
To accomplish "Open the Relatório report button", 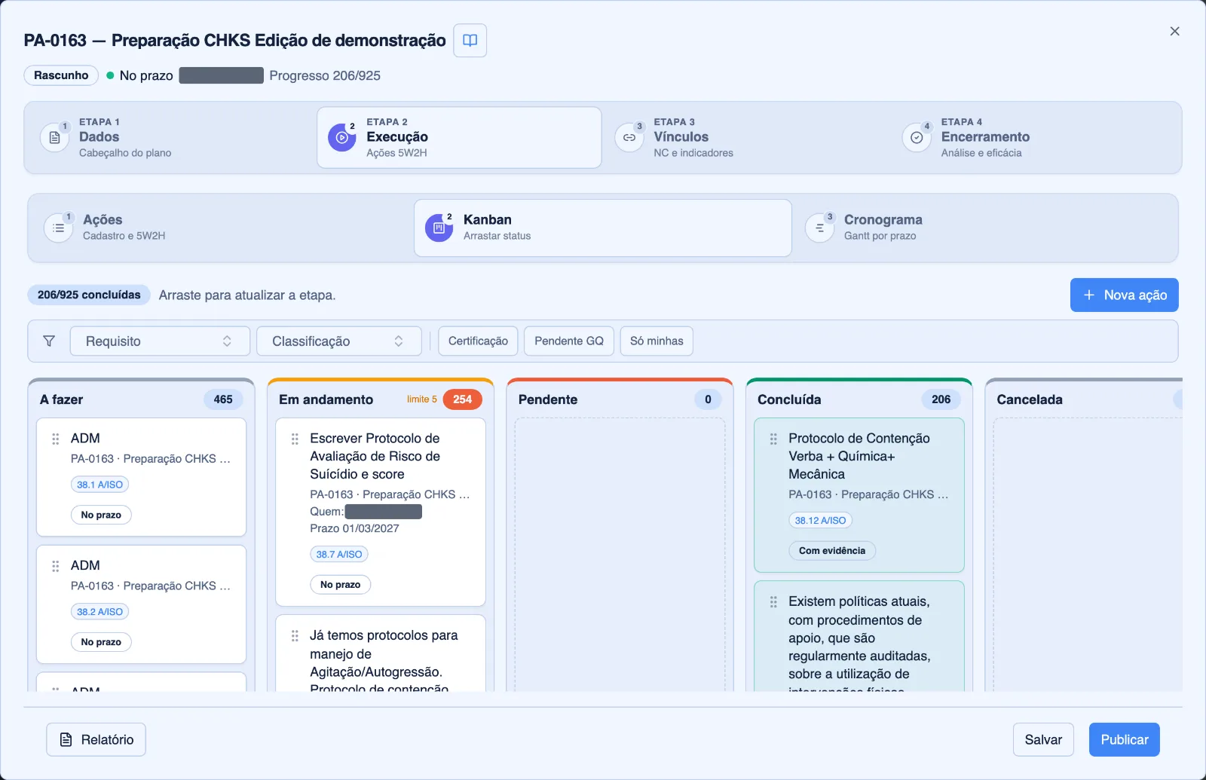I will point(96,740).
